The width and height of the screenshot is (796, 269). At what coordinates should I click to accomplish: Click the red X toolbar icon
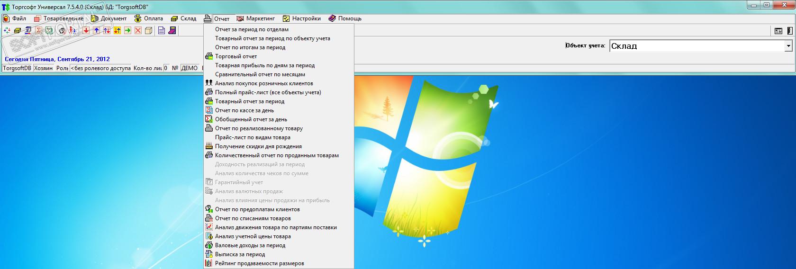(x=138, y=30)
